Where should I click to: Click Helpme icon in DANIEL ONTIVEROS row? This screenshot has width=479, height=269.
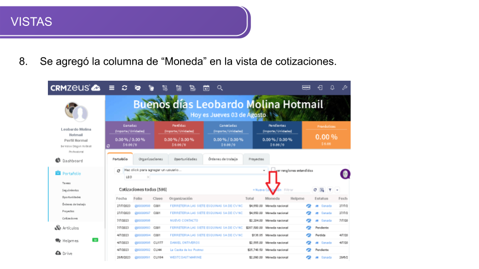308,243
